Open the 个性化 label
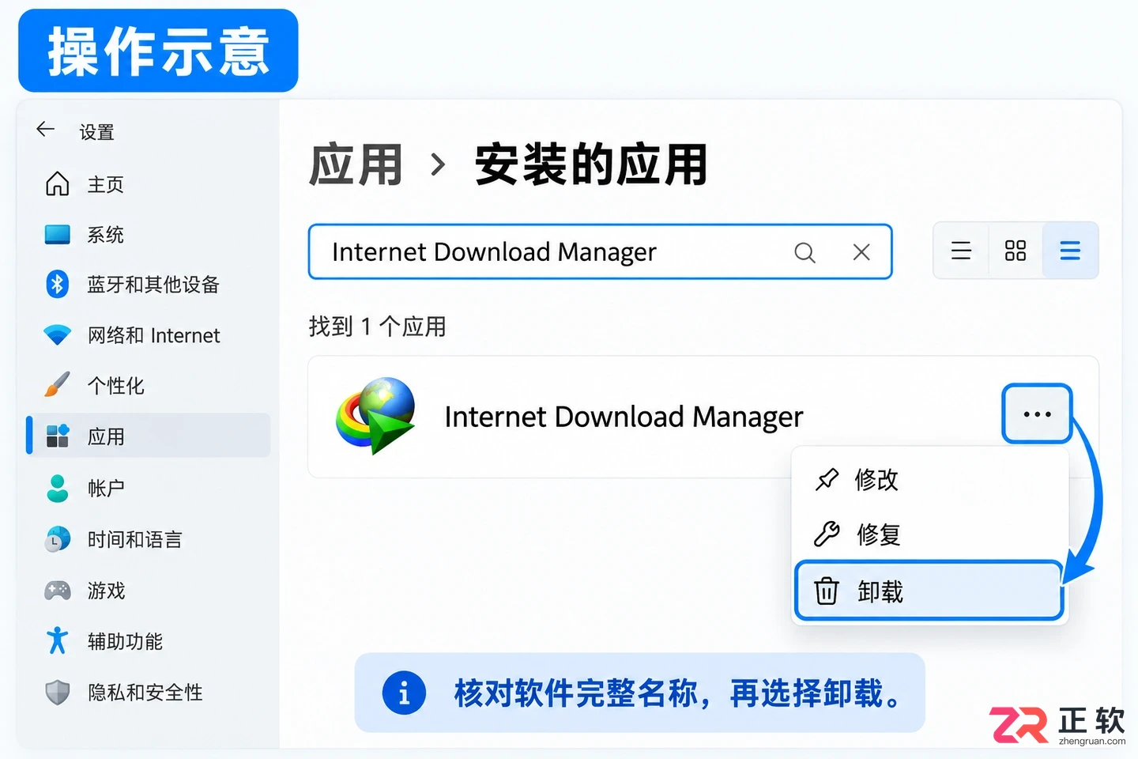Viewport: 1138px width, 759px height. pos(115,386)
